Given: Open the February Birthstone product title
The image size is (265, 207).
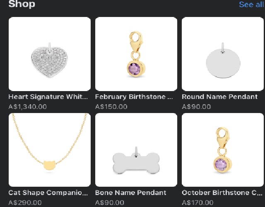Looking at the screenshot, I should click(x=134, y=97).
